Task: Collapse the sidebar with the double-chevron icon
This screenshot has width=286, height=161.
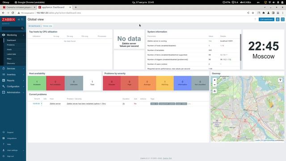Action: coord(19,19)
